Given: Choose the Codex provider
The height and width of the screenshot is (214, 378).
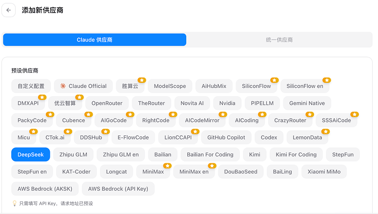Looking at the screenshot, I should (269, 137).
